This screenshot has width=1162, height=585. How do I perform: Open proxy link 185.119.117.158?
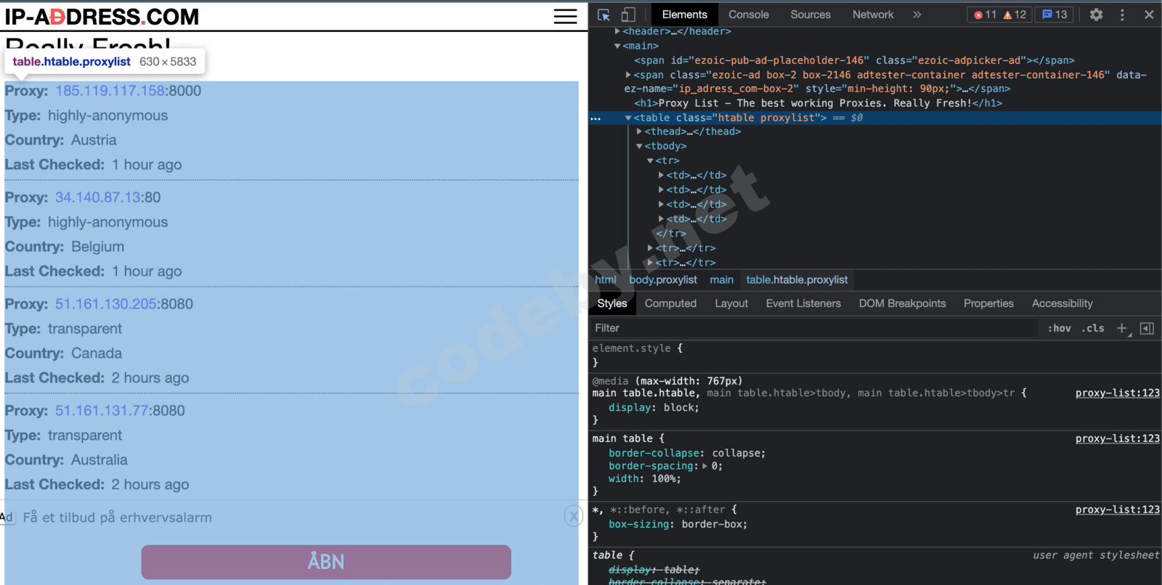(110, 91)
